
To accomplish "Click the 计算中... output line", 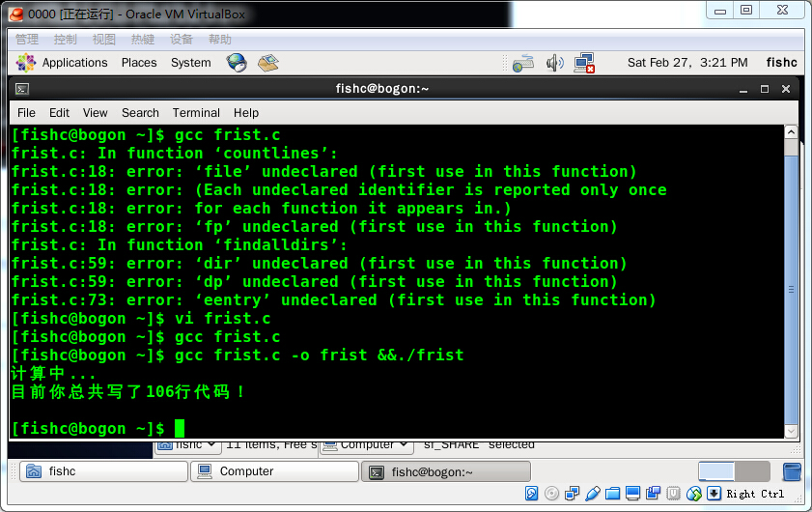I will [x=53, y=374].
